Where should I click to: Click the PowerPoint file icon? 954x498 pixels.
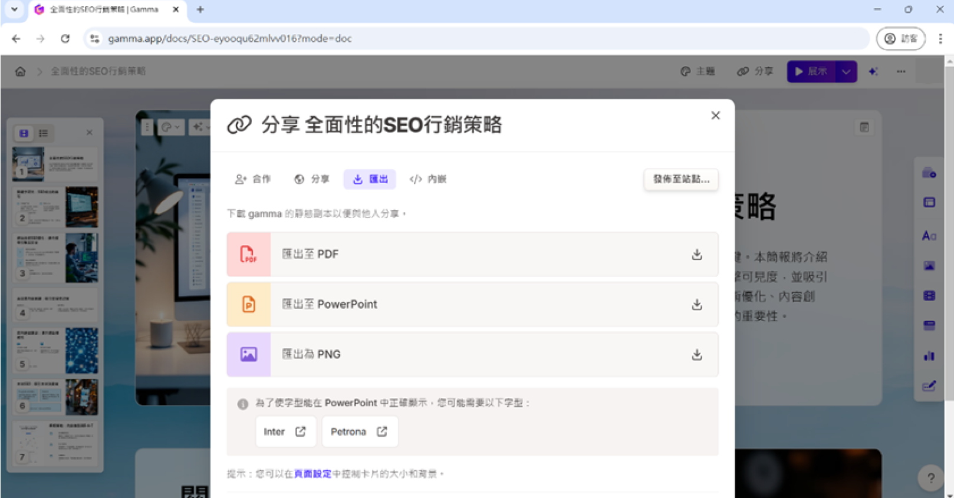tap(249, 304)
